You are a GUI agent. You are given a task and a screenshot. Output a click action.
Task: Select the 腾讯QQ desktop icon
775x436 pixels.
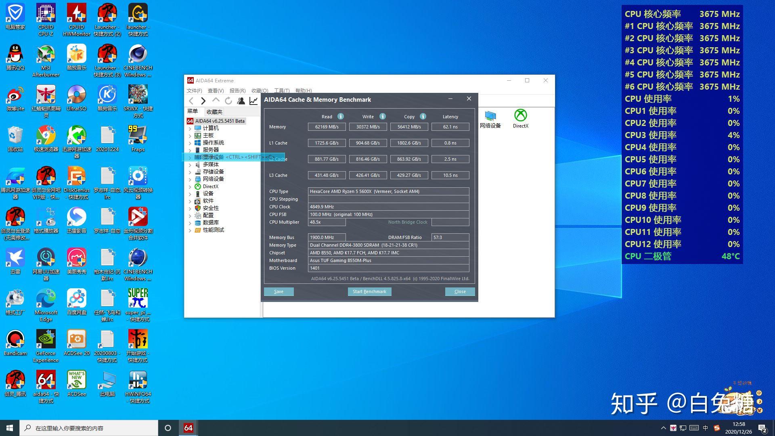tap(15, 57)
